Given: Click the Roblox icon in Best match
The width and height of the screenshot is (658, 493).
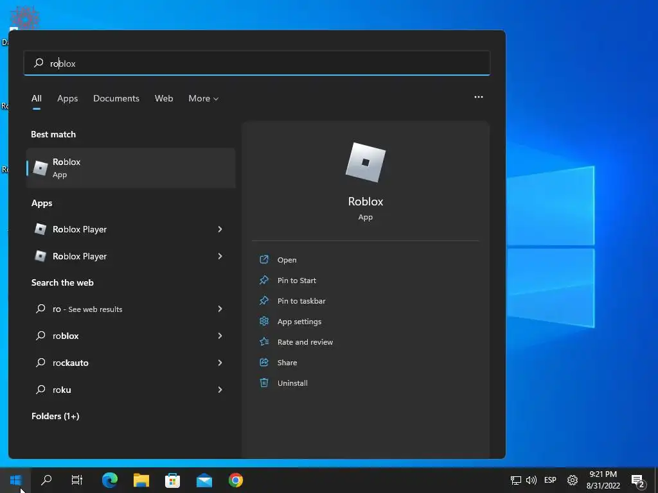Looking at the screenshot, I should click(40, 168).
